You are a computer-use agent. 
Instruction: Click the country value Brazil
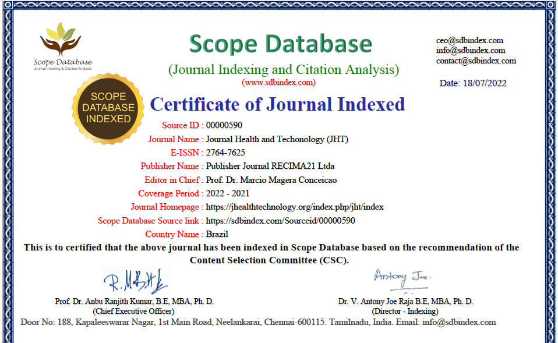tap(217, 235)
